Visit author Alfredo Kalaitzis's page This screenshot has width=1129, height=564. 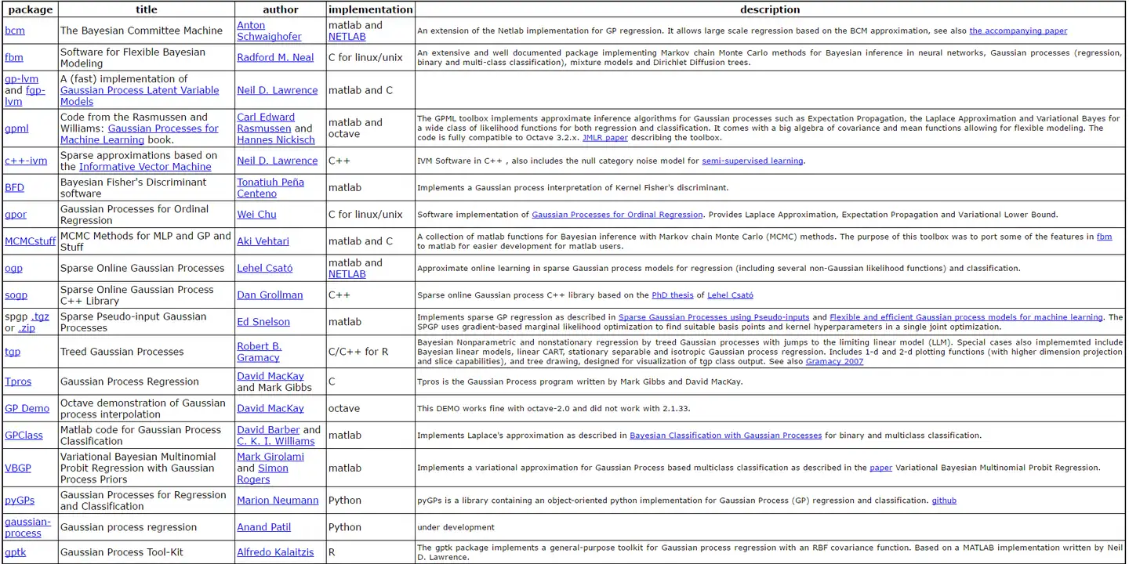275,551
